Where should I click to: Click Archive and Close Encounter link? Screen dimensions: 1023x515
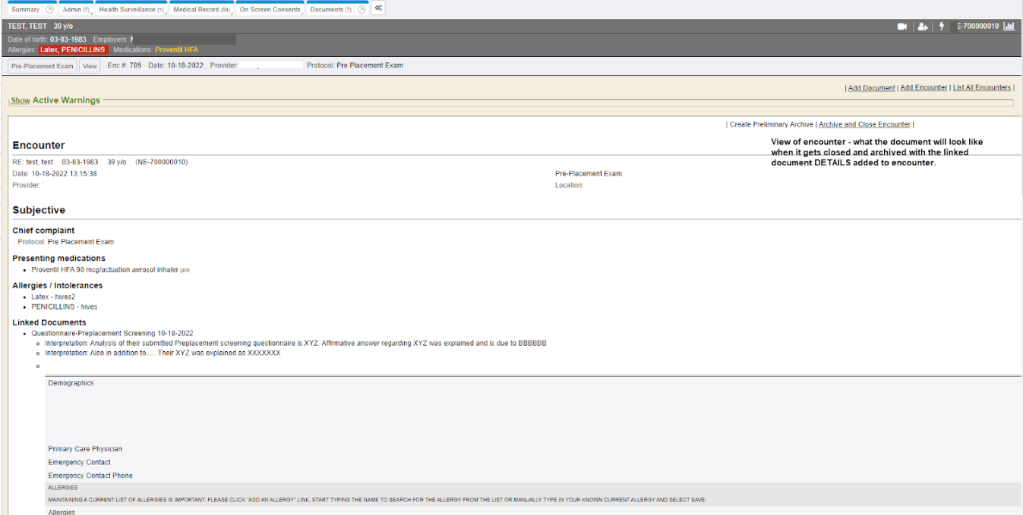(864, 124)
